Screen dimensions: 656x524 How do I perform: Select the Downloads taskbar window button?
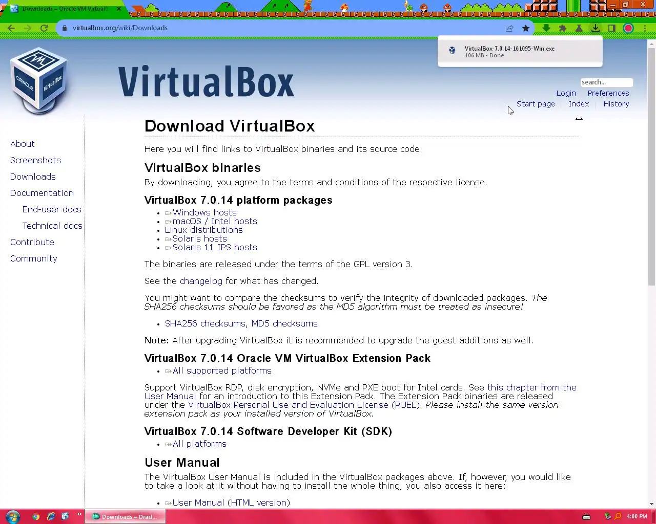[x=125, y=516]
